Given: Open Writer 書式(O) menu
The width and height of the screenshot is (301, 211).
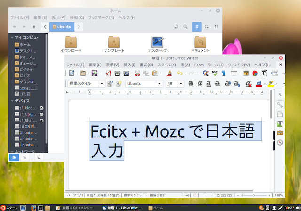Looking at the screenshot, I should coord(146,65).
